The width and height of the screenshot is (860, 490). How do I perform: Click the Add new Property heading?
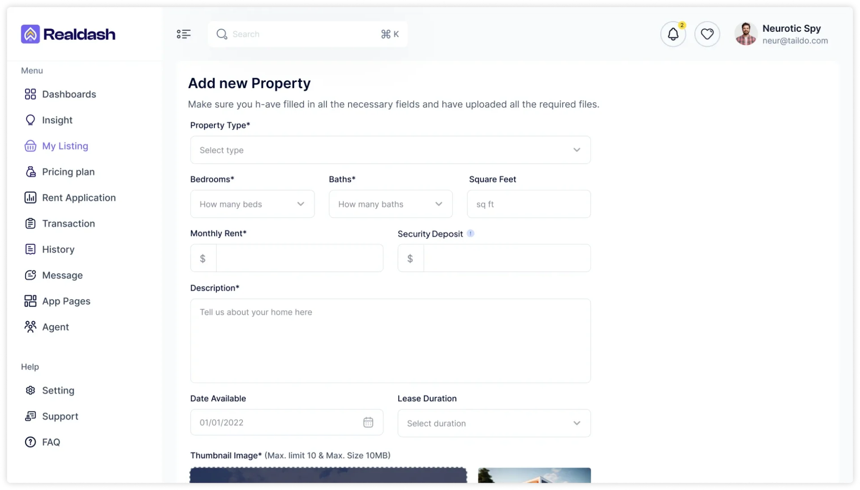tap(249, 83)
